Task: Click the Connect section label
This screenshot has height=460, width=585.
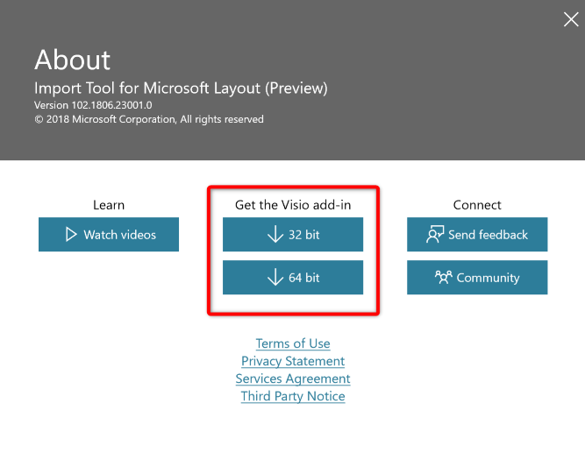Action: [x=477, y=205]
